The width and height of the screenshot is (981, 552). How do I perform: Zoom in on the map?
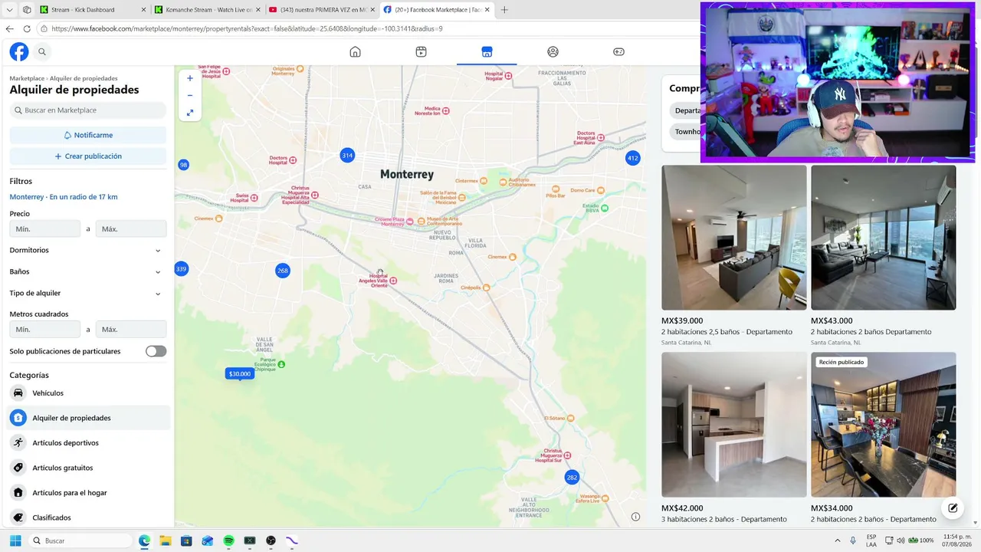pyautogui.click(x=190, y=78)
